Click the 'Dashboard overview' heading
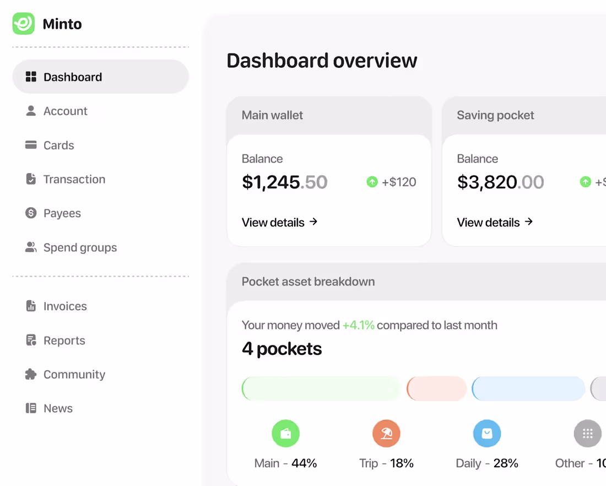This screenshot has width=606, height=486. pos(322,61)
